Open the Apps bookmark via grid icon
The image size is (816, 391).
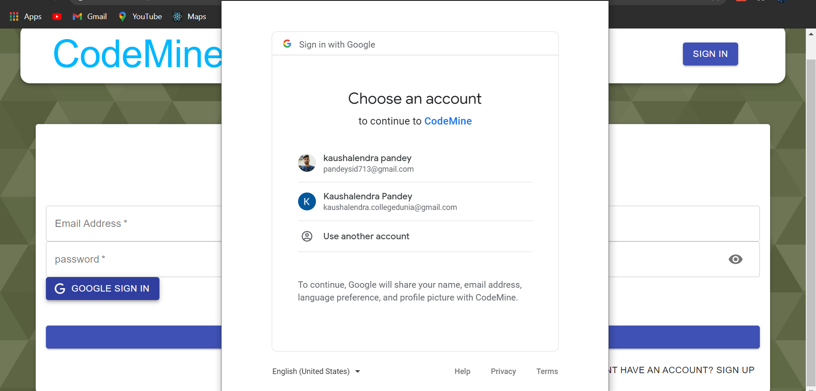[14, 16]
